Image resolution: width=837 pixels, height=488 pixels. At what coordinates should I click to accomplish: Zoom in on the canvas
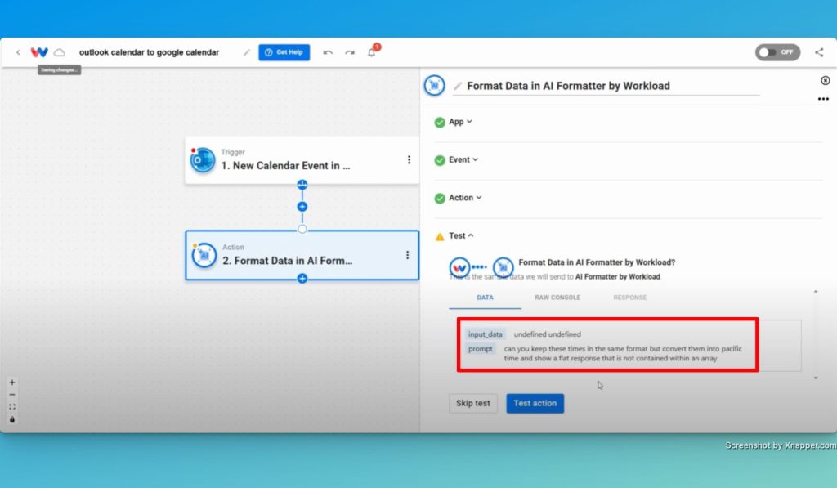[x=12, y=383]
